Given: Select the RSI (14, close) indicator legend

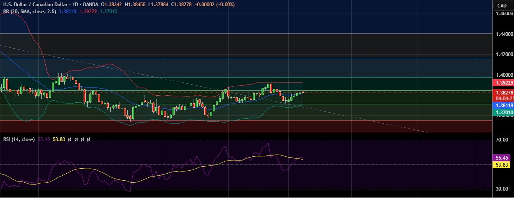Looking at the screenshot, I should [19, 139].
